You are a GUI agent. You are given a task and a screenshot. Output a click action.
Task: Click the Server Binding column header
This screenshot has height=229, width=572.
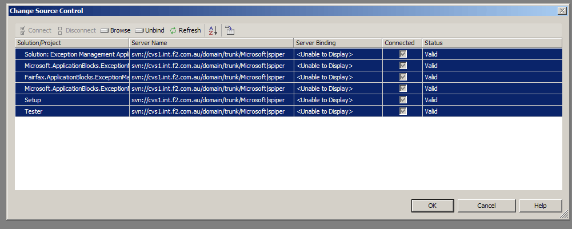(x=338, y=43)
